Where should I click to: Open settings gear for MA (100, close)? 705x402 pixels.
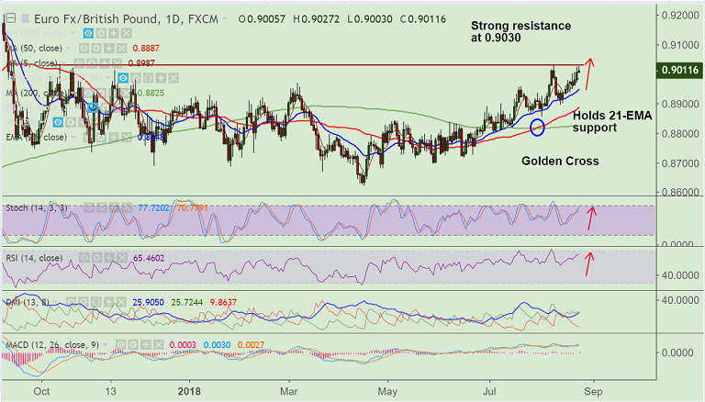(x=101, y=33)
